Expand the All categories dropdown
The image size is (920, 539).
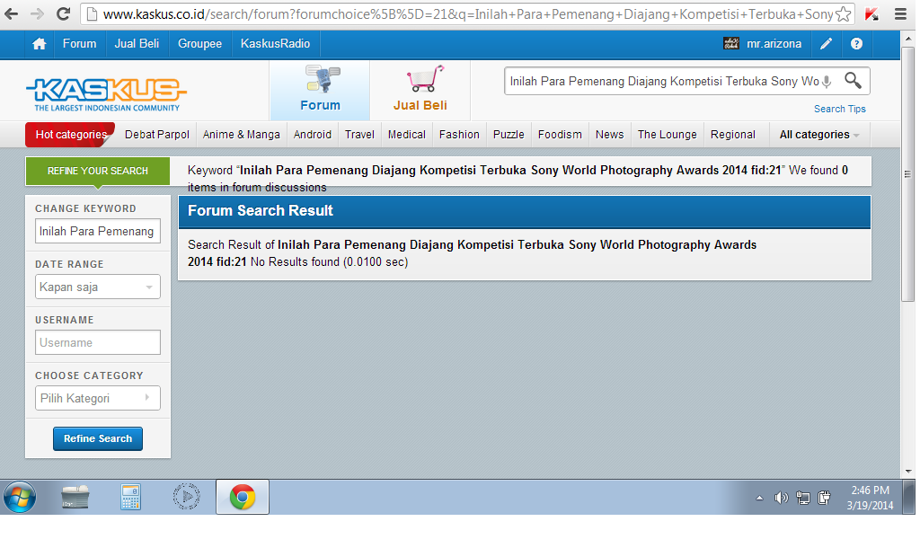pyautogui.click(x=819, y=135)
